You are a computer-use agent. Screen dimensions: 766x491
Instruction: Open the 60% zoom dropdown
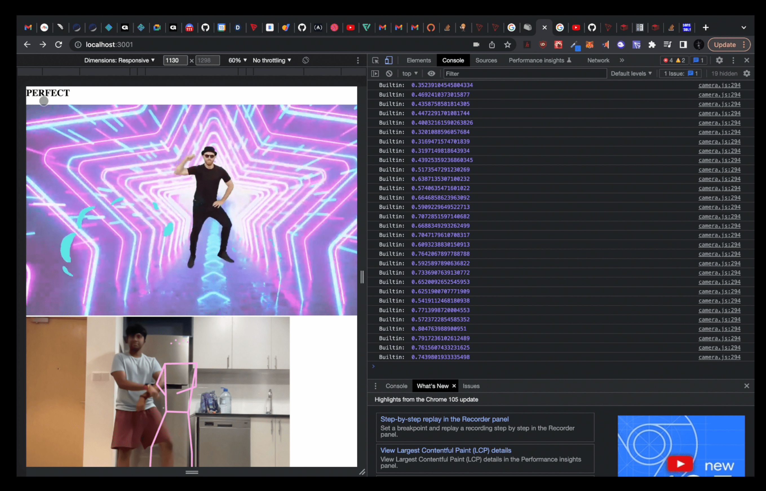(x=238, y=60)
